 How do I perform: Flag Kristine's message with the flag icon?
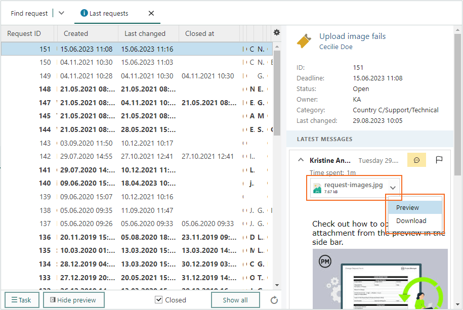[439, 160]
